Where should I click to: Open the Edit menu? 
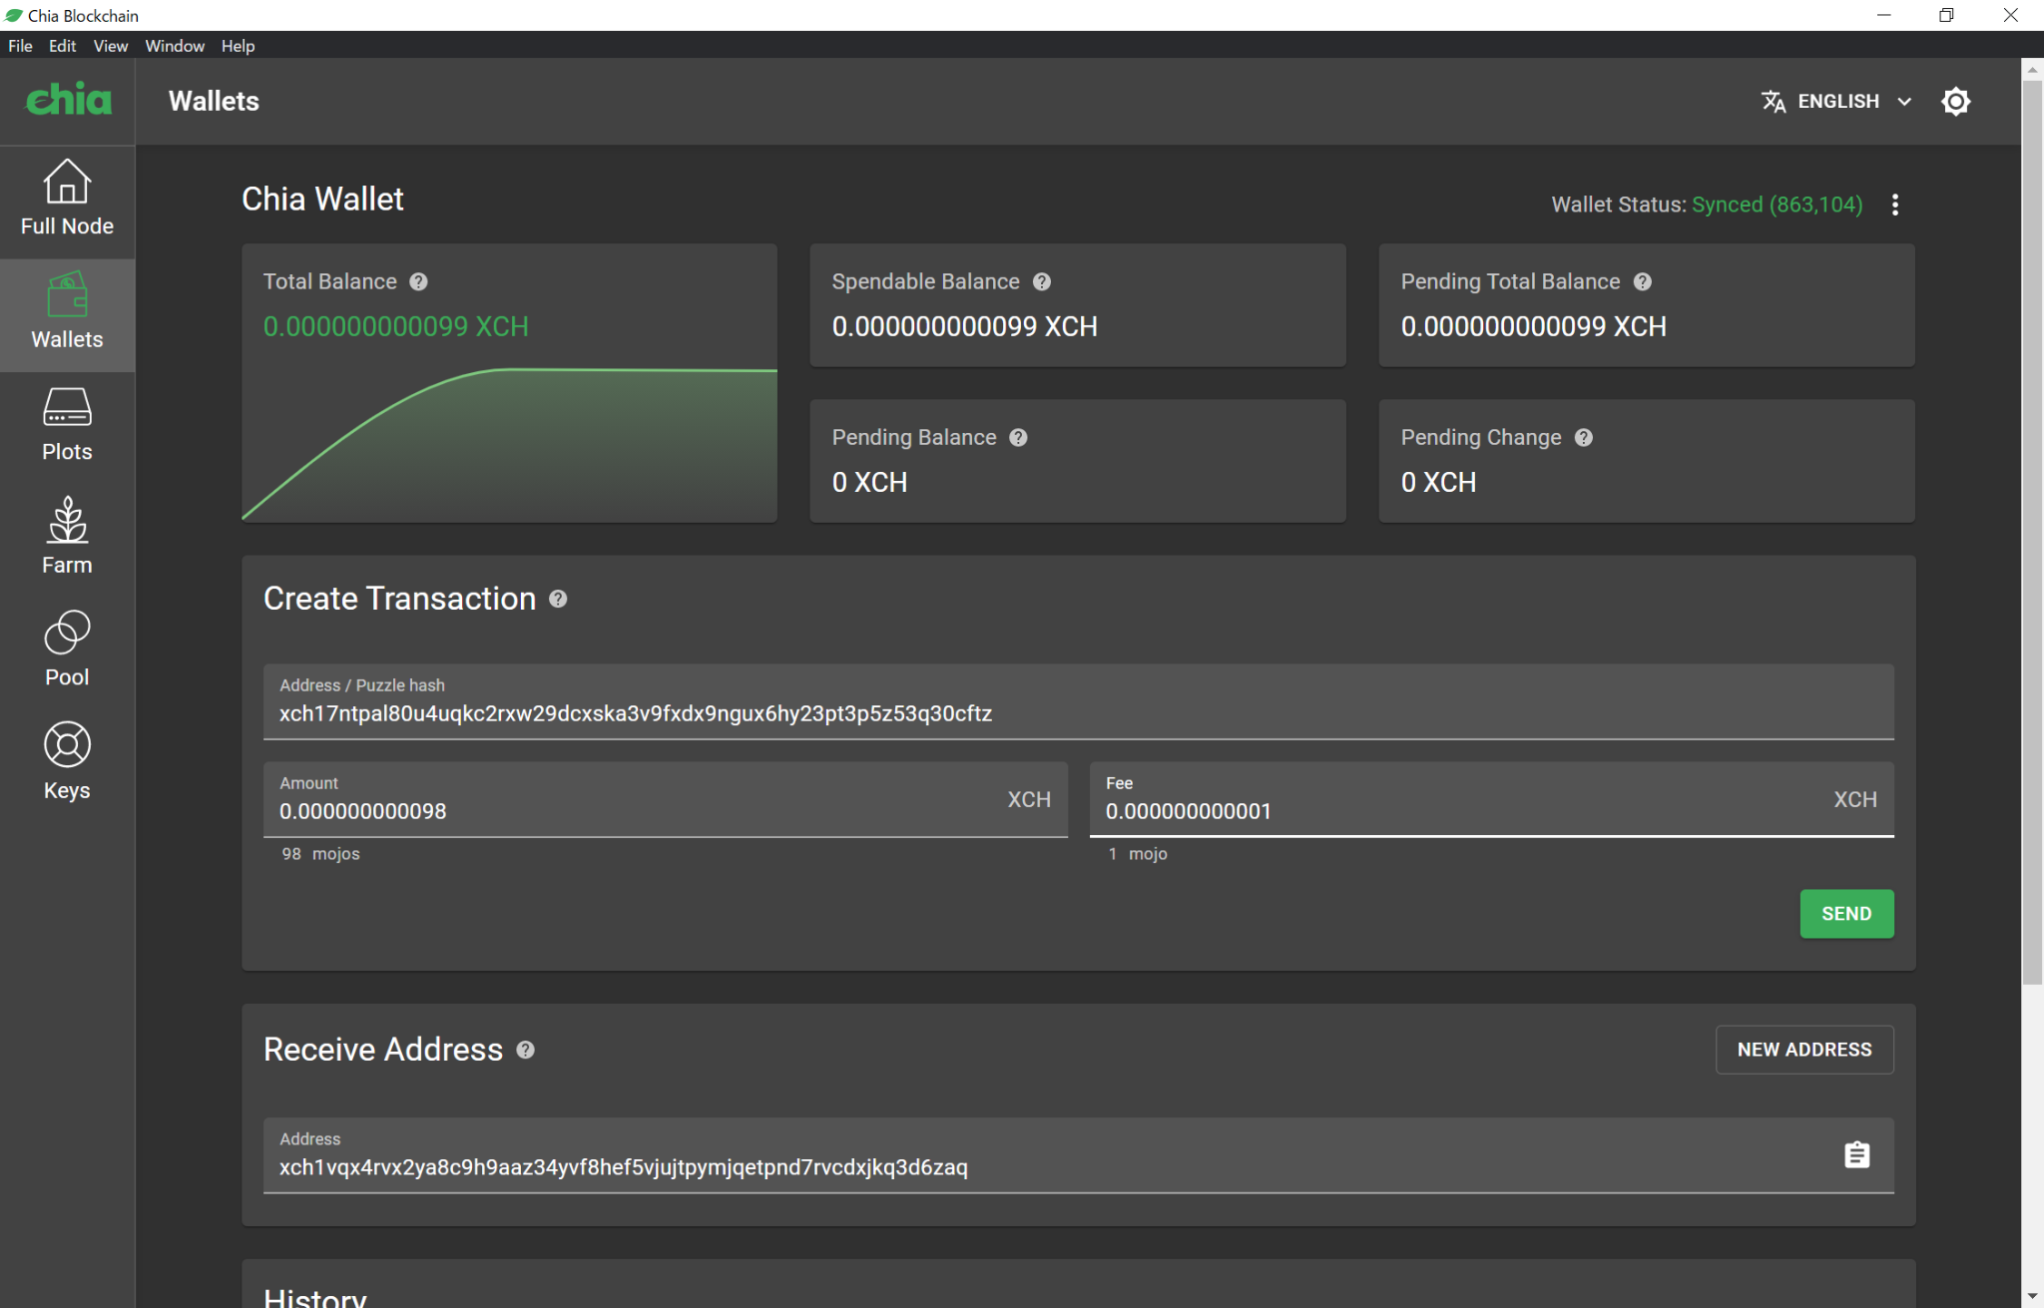(62, 46)
